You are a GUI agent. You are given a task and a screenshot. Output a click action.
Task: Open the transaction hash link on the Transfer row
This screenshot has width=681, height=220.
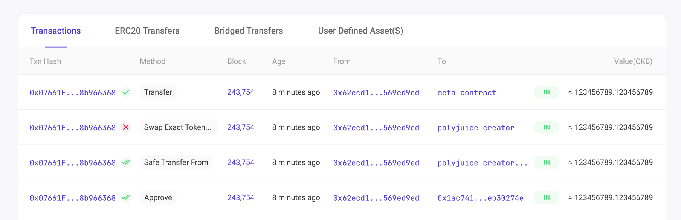[73, 92]
